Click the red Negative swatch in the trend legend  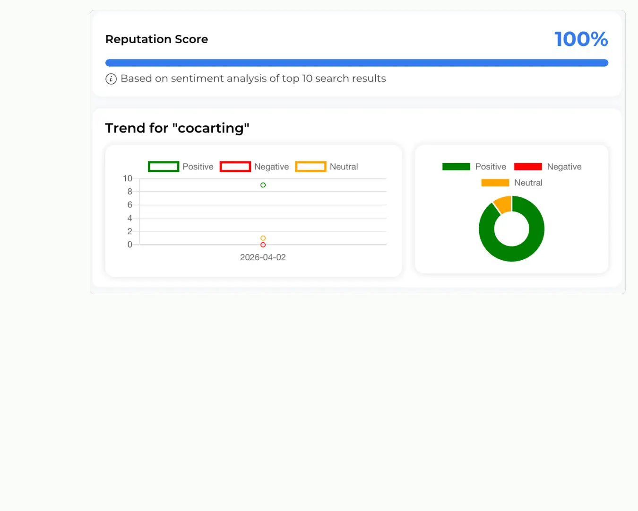(235, 167)
